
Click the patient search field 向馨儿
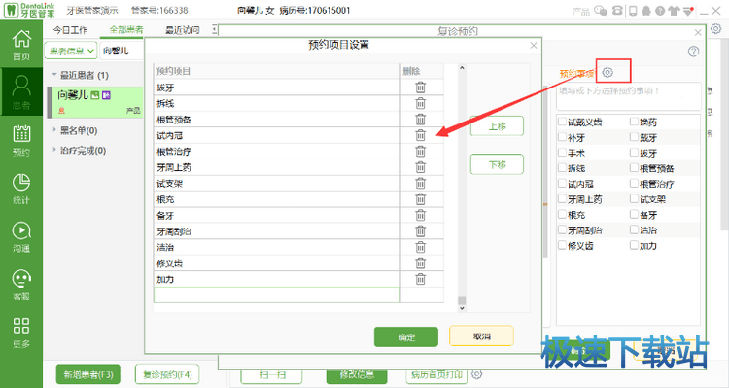click(121, 51)
